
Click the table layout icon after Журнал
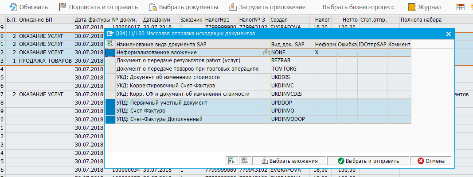(x=461, y=7)
